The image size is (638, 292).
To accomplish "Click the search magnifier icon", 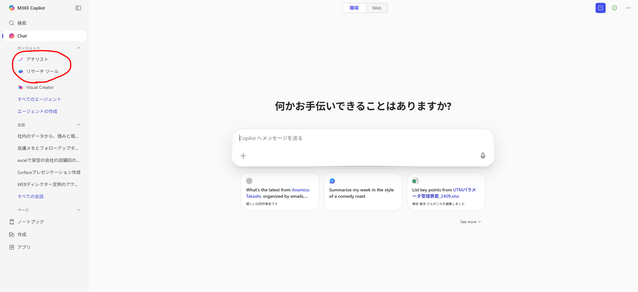I will [11, 23].
